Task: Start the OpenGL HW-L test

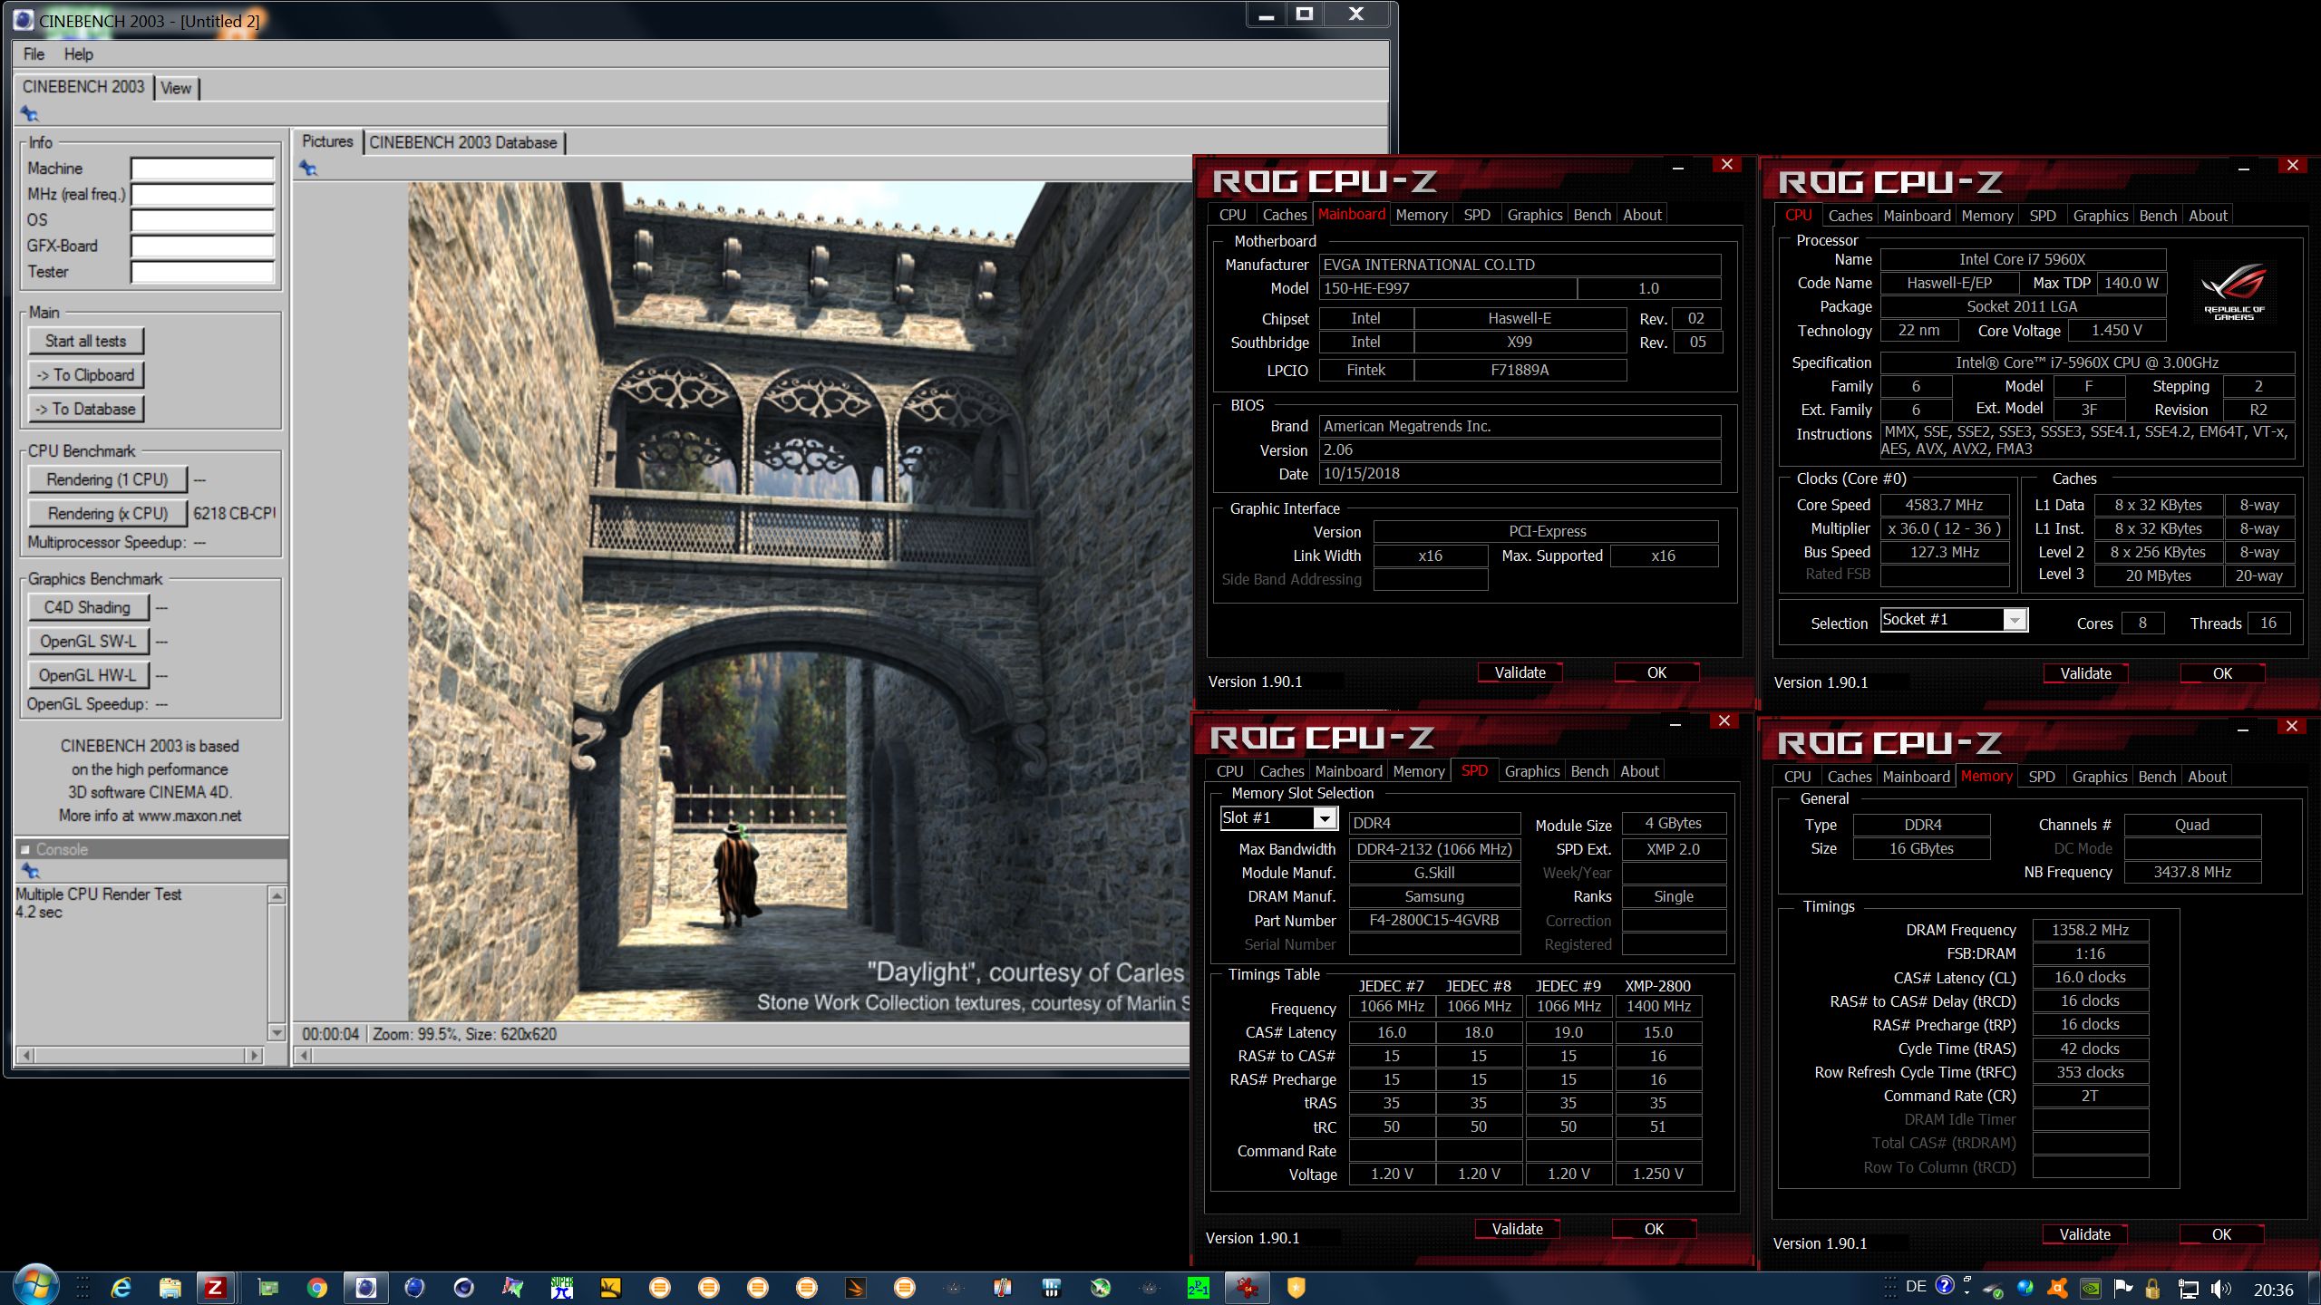Action: [87, 676]
